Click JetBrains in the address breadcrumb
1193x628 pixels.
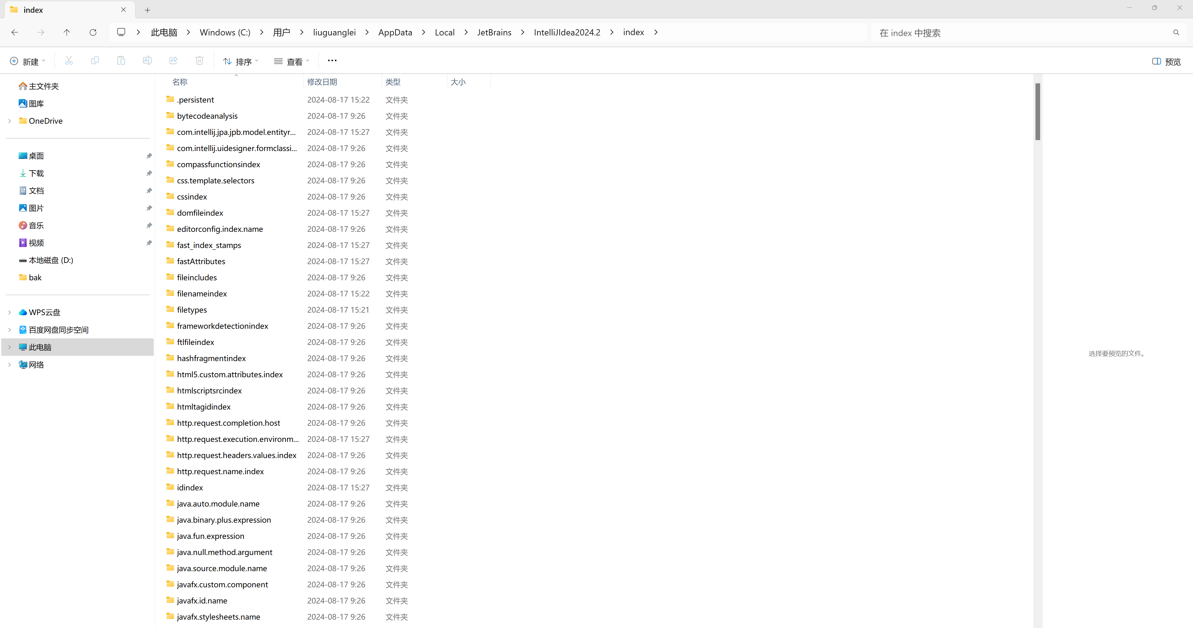[494, 32]
